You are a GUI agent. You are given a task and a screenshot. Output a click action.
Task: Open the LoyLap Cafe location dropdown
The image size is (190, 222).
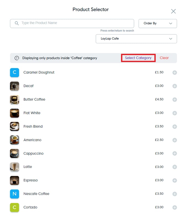pos(136,39)
